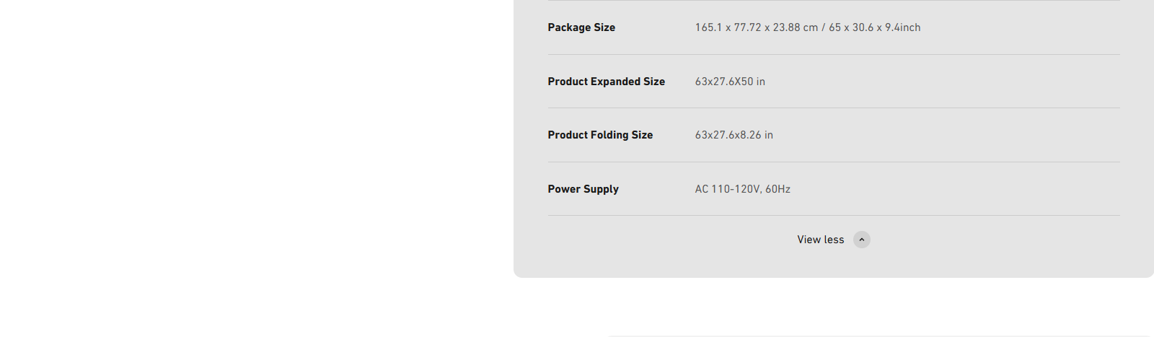
Task: Click the "165.1 x 77.72 x 23.88 cm" dimensions
Action: tap(757, 27)
